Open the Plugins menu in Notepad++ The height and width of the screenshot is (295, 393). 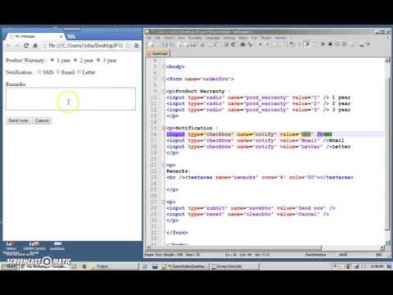point(266,38)
